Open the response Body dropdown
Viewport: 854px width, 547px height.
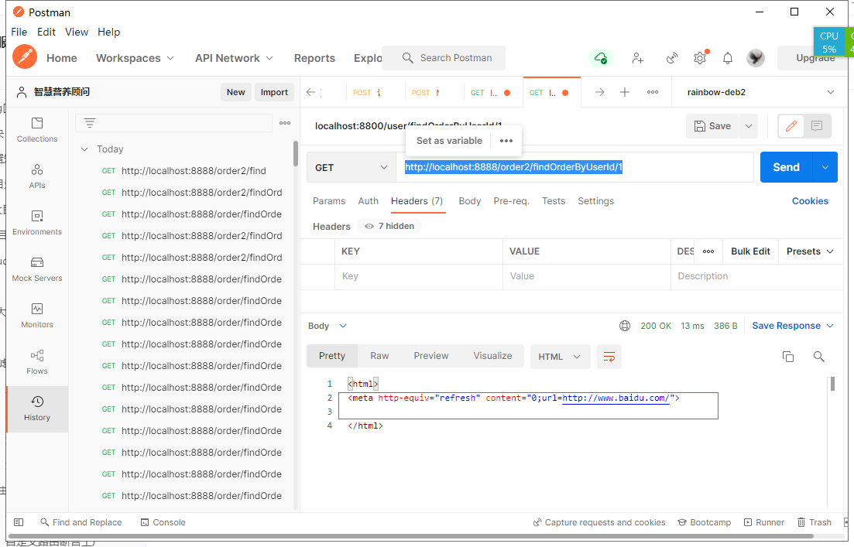[328, 326]
